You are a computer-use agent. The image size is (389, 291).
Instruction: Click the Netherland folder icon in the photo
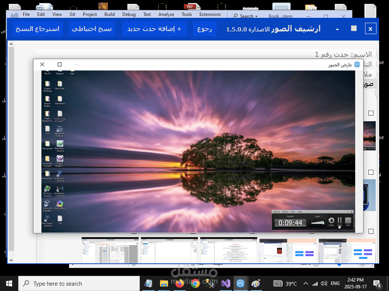point(60,100)
